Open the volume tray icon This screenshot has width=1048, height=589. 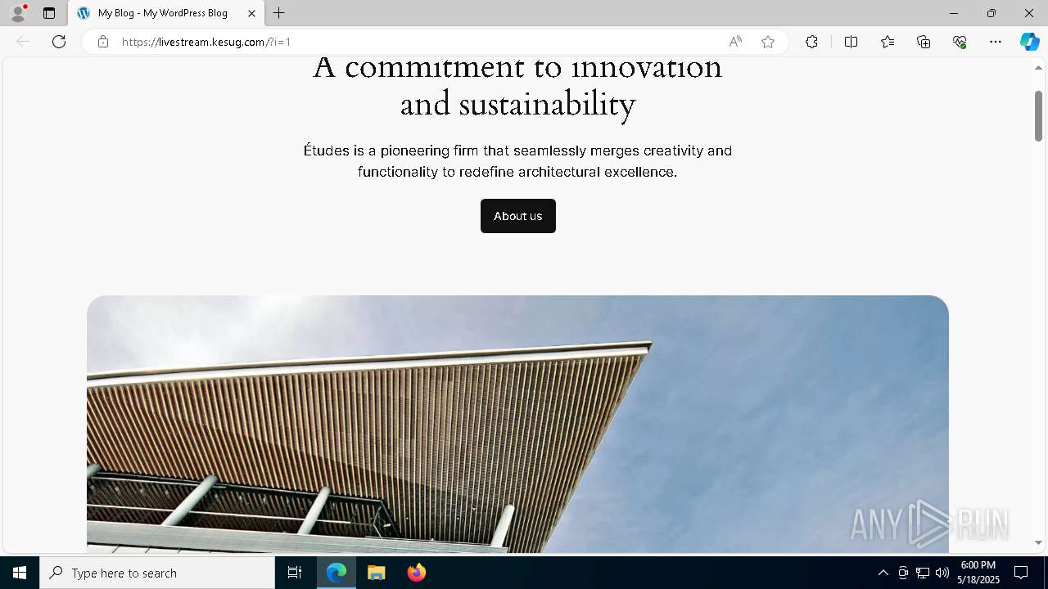[x=942, y=573]
